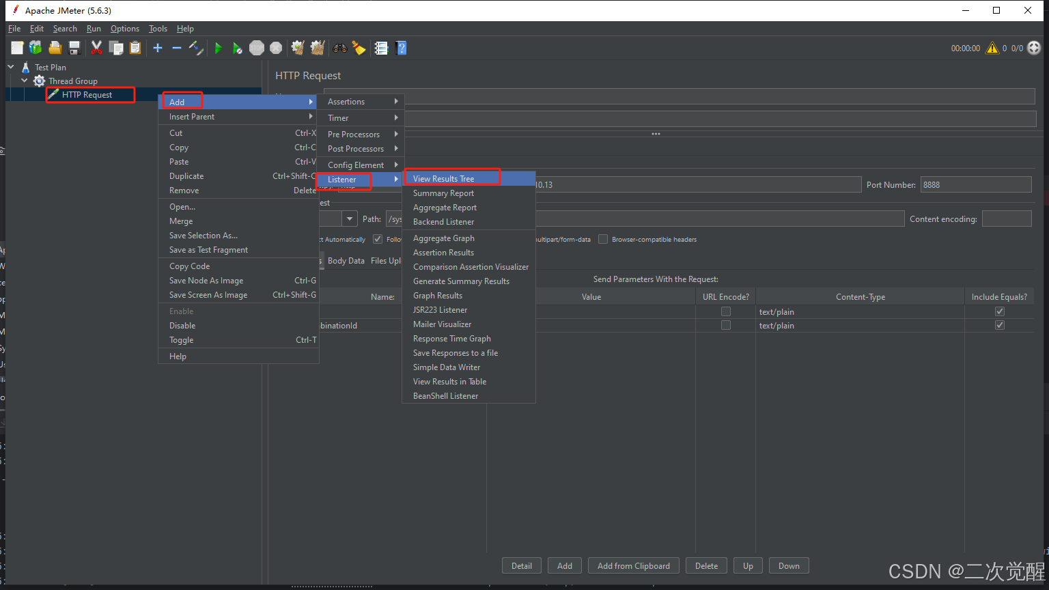This screenshot has width=1049, height=590.
Task: Click the Add button below parameters table
Action: click(565, 565)
